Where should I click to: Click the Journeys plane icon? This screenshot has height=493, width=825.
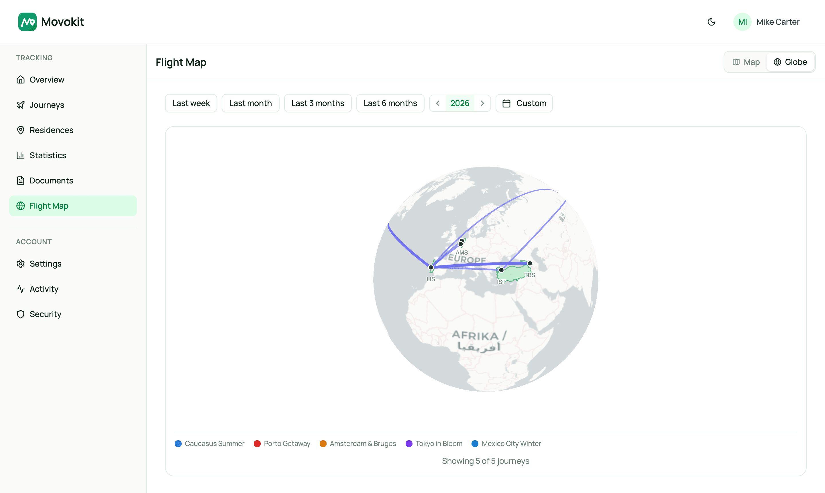21,105
